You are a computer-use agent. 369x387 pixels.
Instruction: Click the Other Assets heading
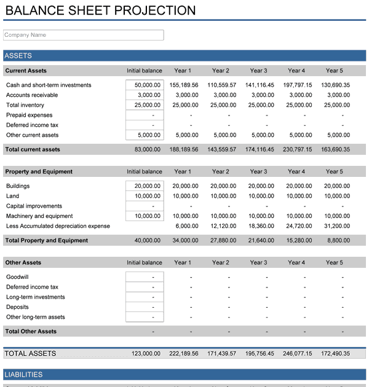click(x=23, y=263)
